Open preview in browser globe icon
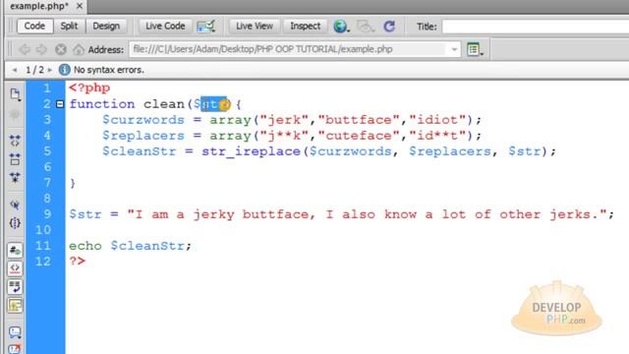This screenshot has width=629, height=354. [341, 27]
